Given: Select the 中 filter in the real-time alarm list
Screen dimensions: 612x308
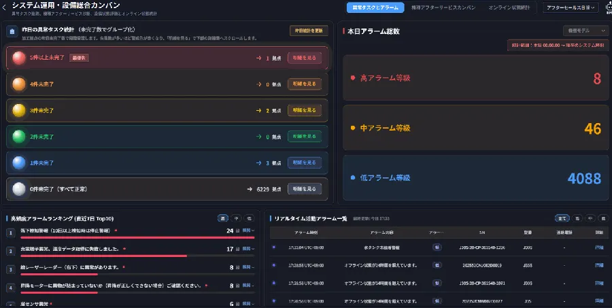Looking at the screenshot, I should point(590,219).
